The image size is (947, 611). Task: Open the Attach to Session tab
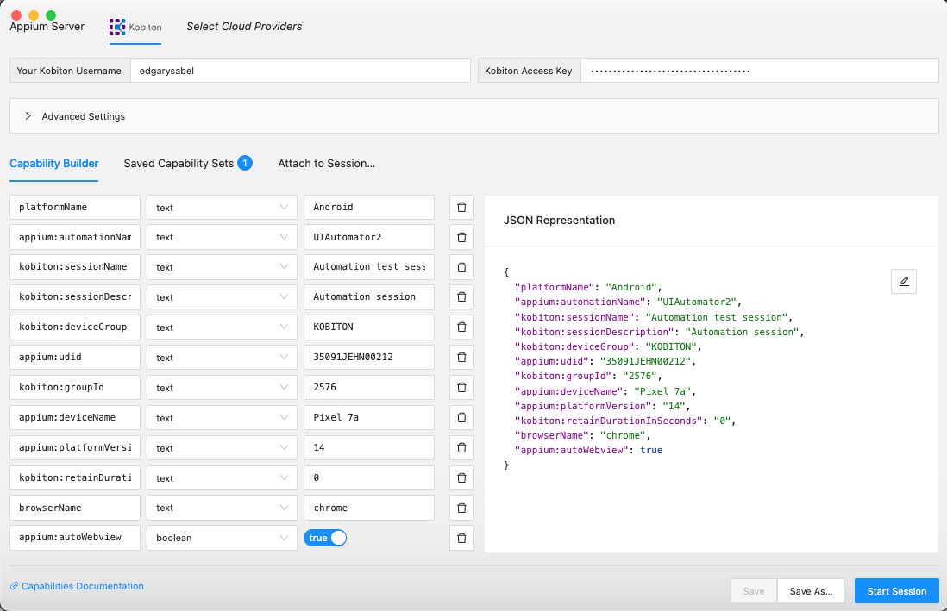coord(326,164)
